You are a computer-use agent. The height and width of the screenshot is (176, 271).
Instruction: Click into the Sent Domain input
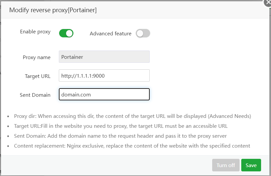[x=104, y=94]
